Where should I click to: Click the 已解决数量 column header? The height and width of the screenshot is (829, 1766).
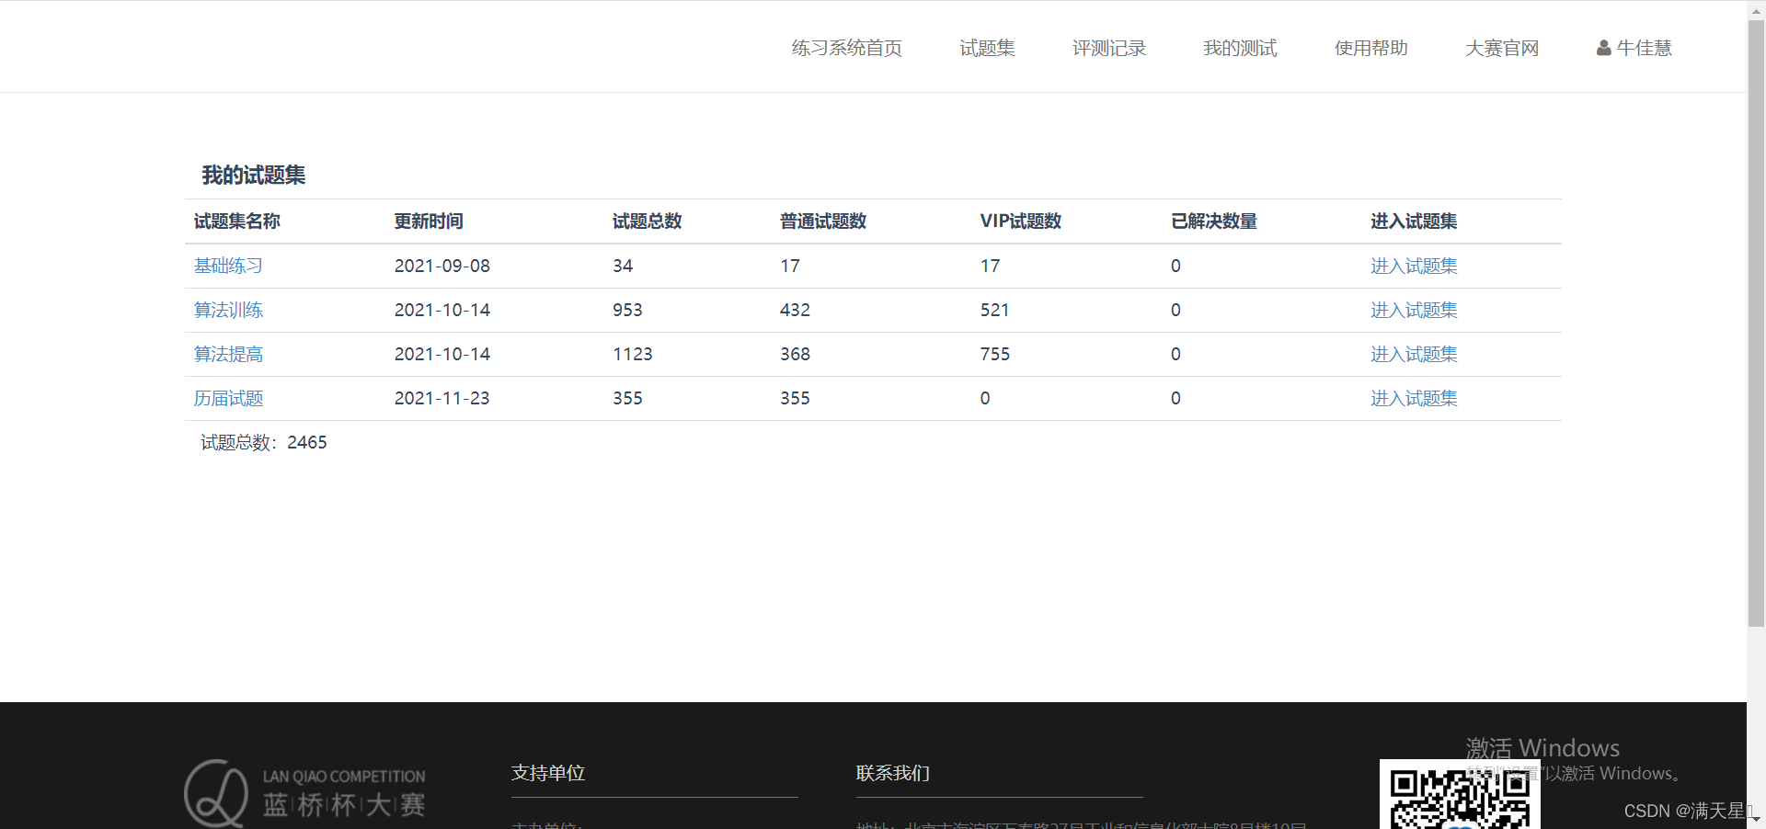point(1213,221)
